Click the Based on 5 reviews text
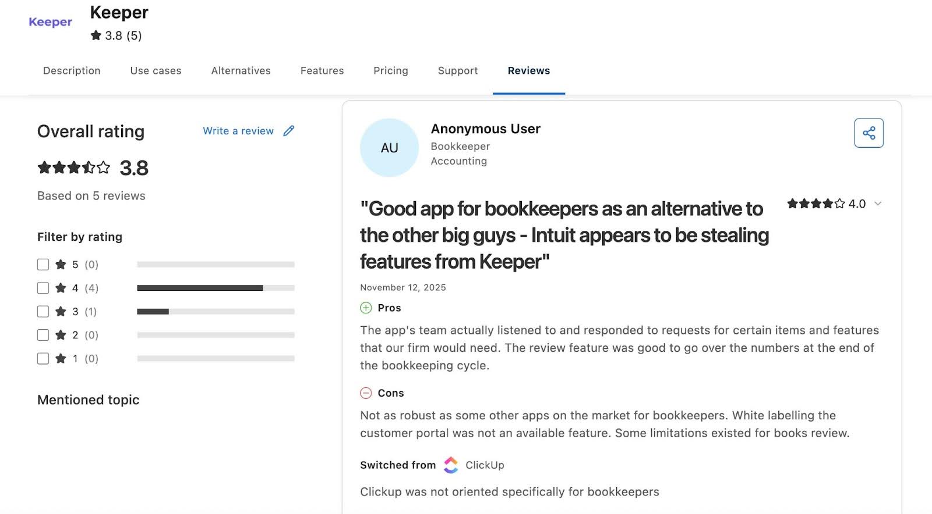932x514 pixels. coord(91,196)
